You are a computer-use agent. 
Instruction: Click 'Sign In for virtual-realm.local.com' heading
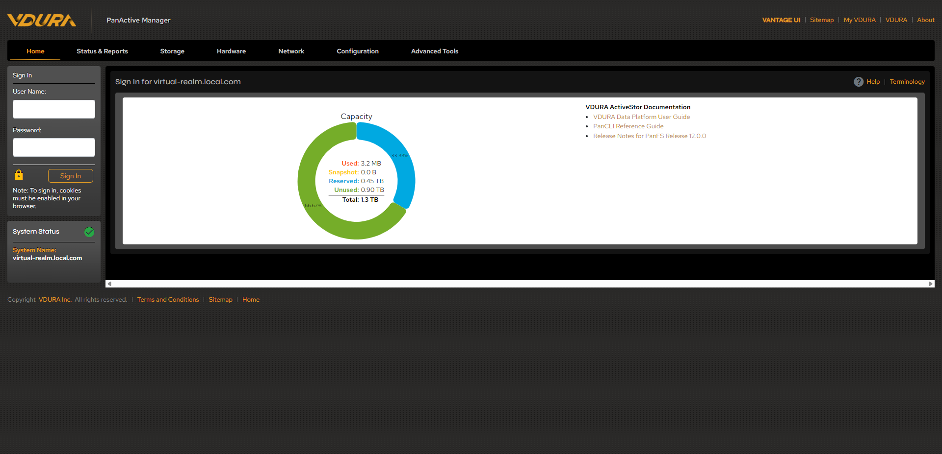tap(178, 82)
